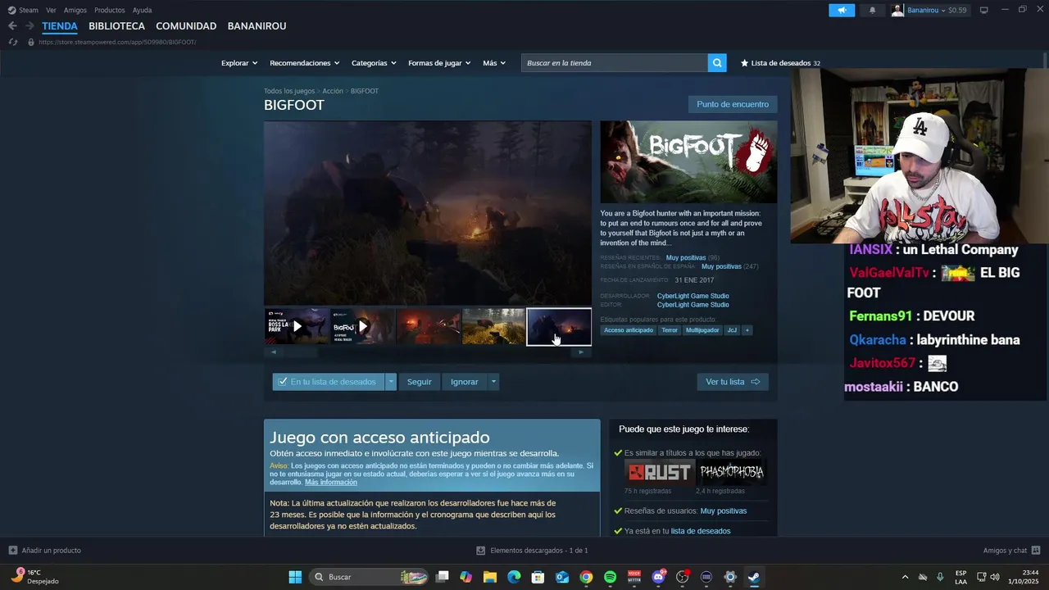1049x590 pixels.
Task: Open Task View on the taskbar
Action: point(443,577)
